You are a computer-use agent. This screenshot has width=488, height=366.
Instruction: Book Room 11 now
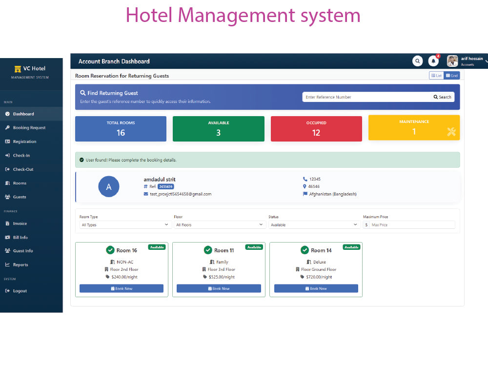[219, 288]
